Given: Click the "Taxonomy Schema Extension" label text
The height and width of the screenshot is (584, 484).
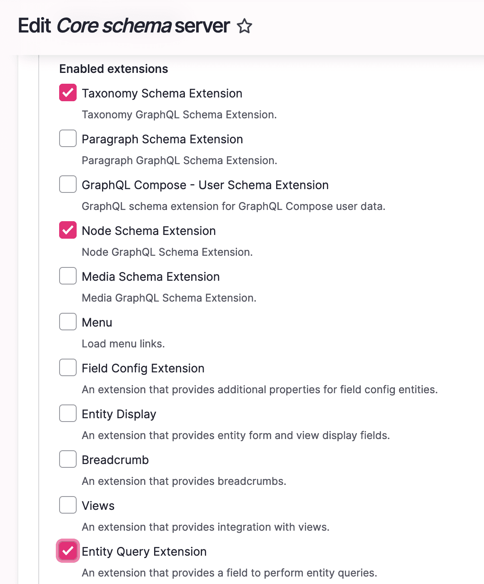Looking at the screenshot, I should (162, 93).
